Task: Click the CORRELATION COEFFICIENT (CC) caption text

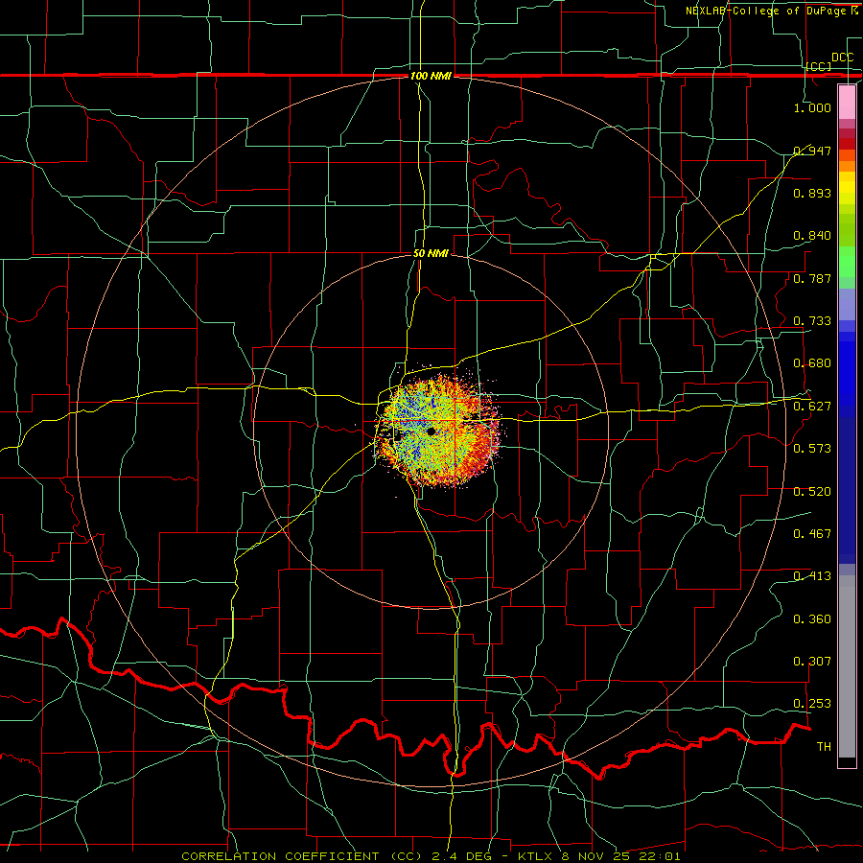Action: pos(302,856)
